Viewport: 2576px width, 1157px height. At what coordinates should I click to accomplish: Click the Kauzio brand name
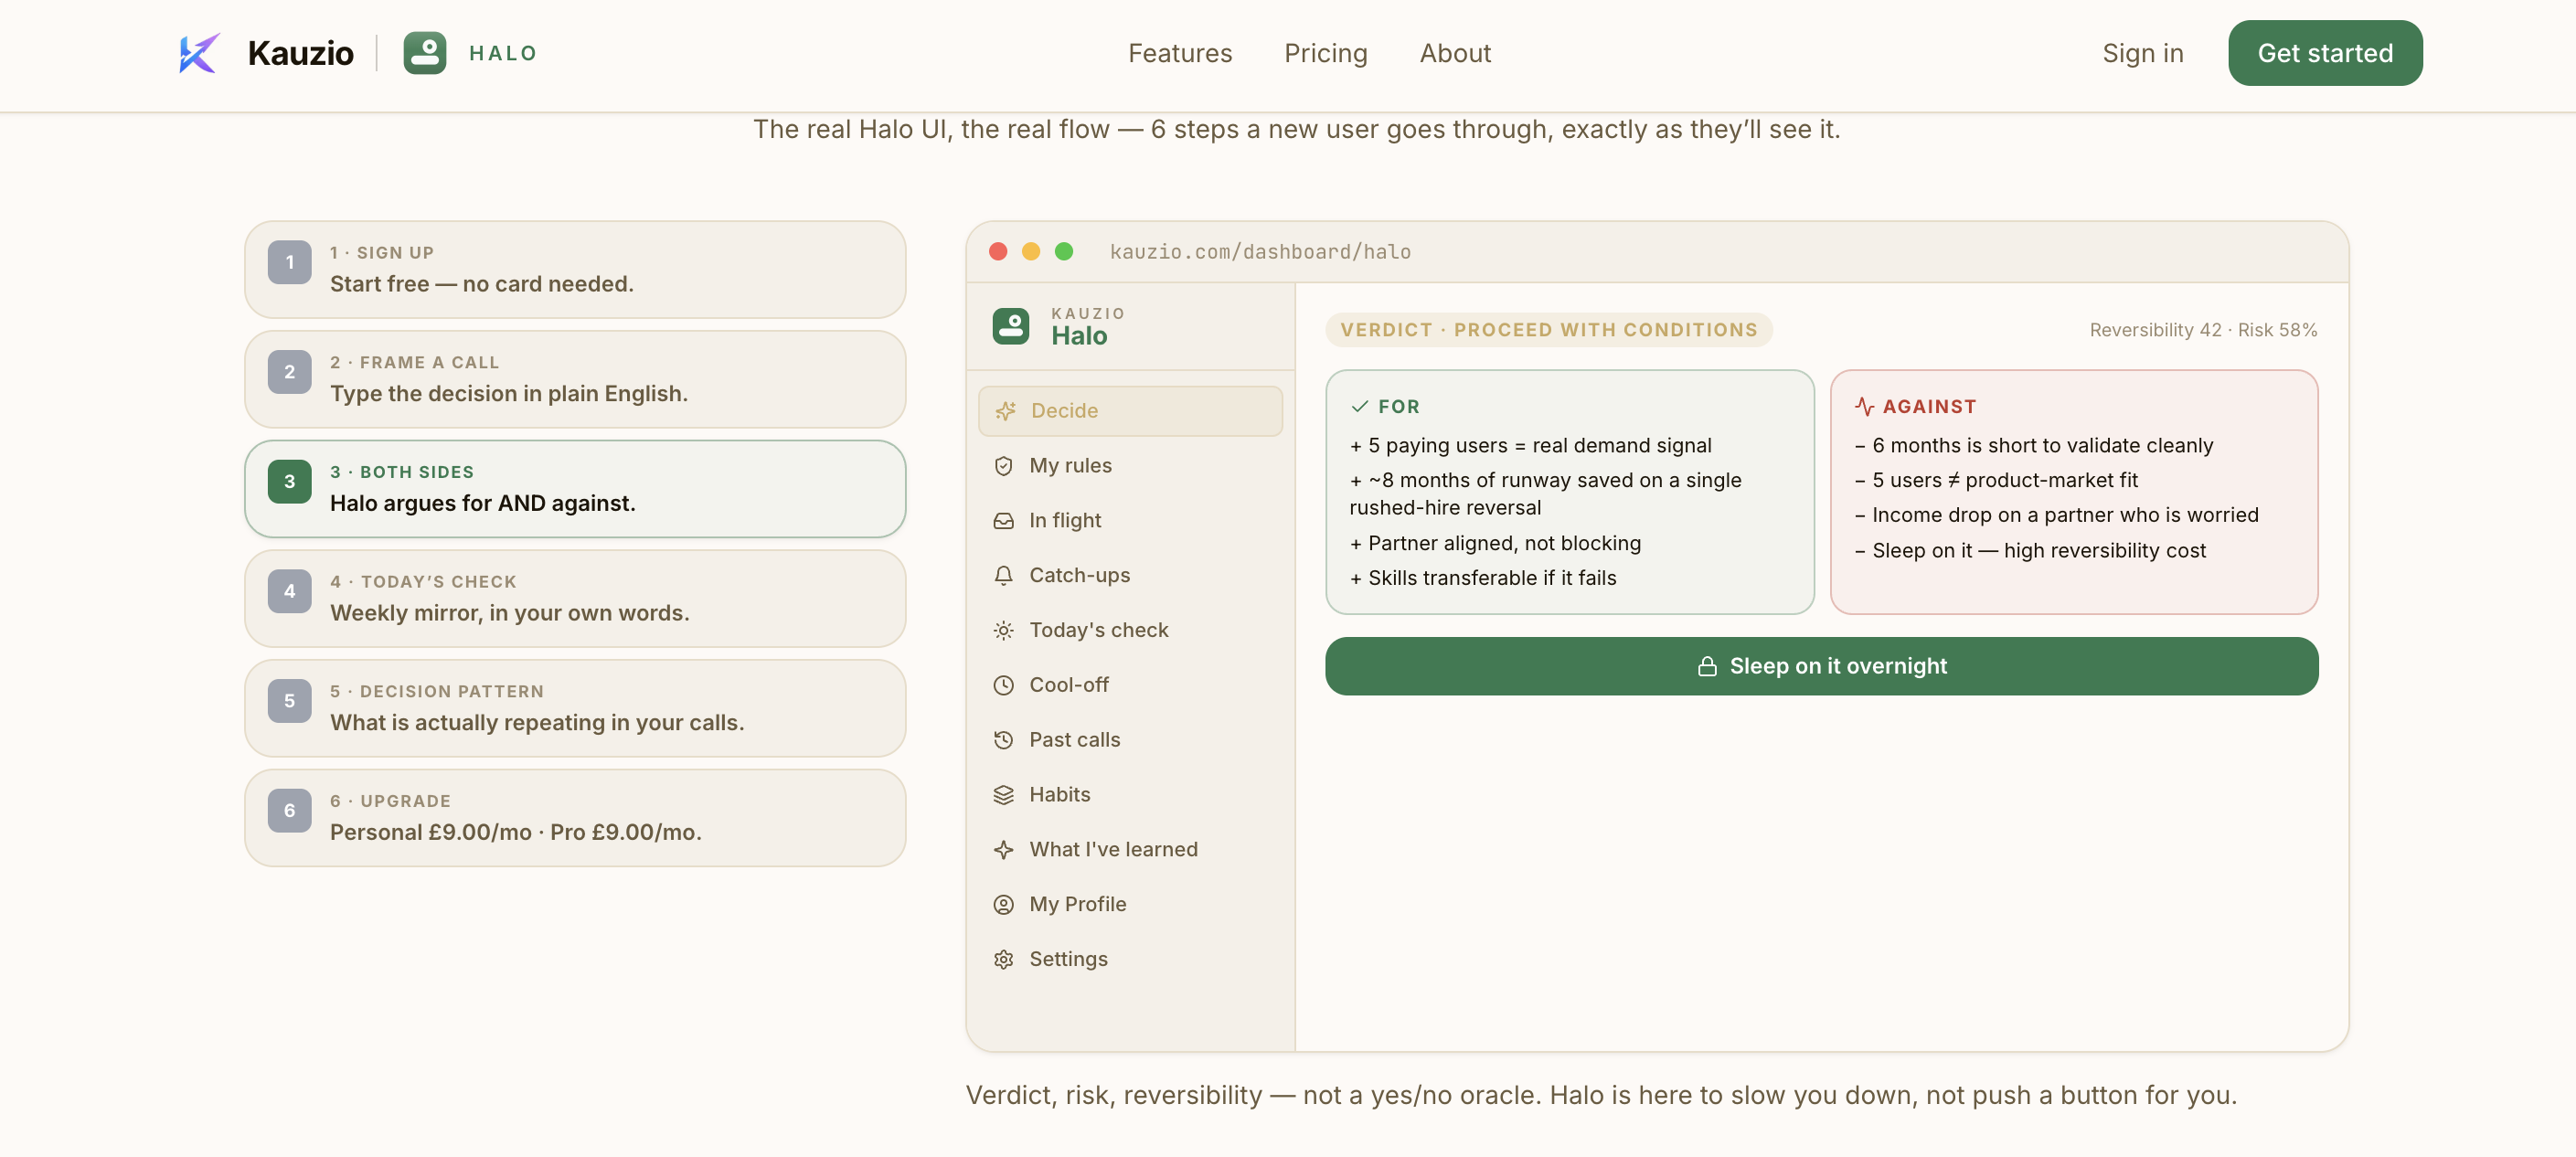point(300,53)
